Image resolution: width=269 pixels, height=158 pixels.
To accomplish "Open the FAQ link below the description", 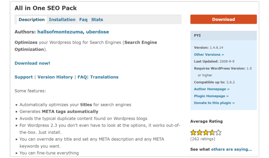I will (81, 77).
